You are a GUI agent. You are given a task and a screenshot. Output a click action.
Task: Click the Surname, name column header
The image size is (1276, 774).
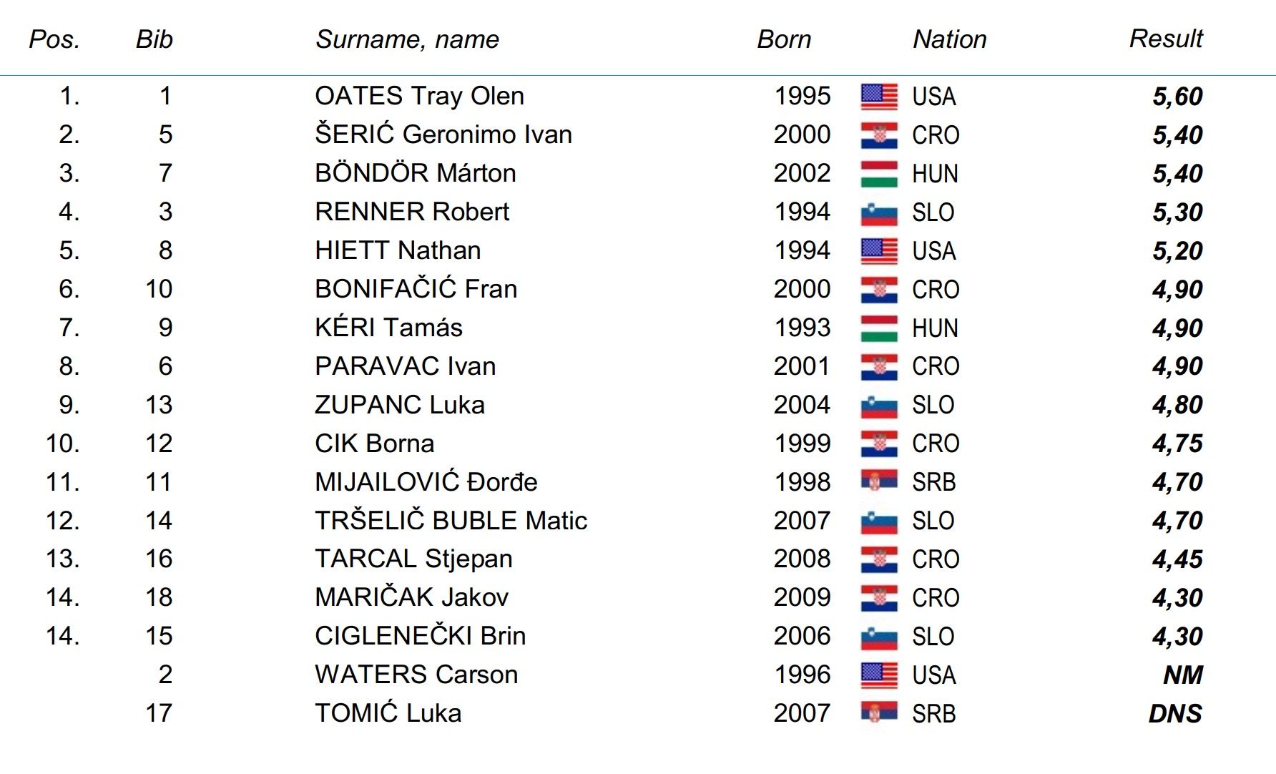[x=407, y=39]
